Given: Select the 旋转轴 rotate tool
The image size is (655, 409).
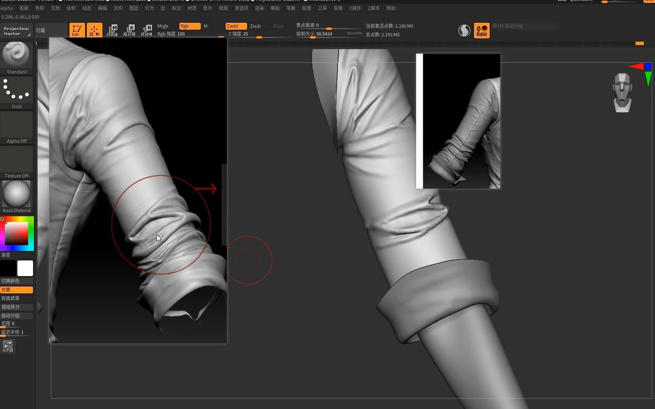Looking at the screenshot, I should click(147, 30).
